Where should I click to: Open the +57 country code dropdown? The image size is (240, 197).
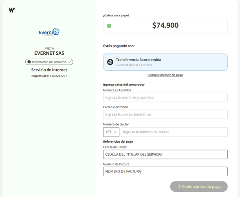pyautogui.click(x=111, y=132)
